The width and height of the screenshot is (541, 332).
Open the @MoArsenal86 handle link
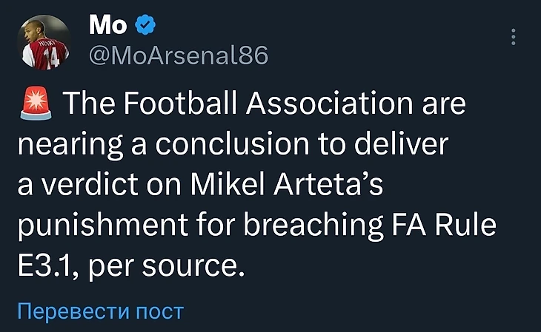pyautogui.click(x=178, y=55)
